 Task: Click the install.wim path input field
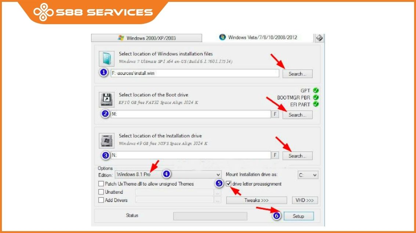(195, 73)
